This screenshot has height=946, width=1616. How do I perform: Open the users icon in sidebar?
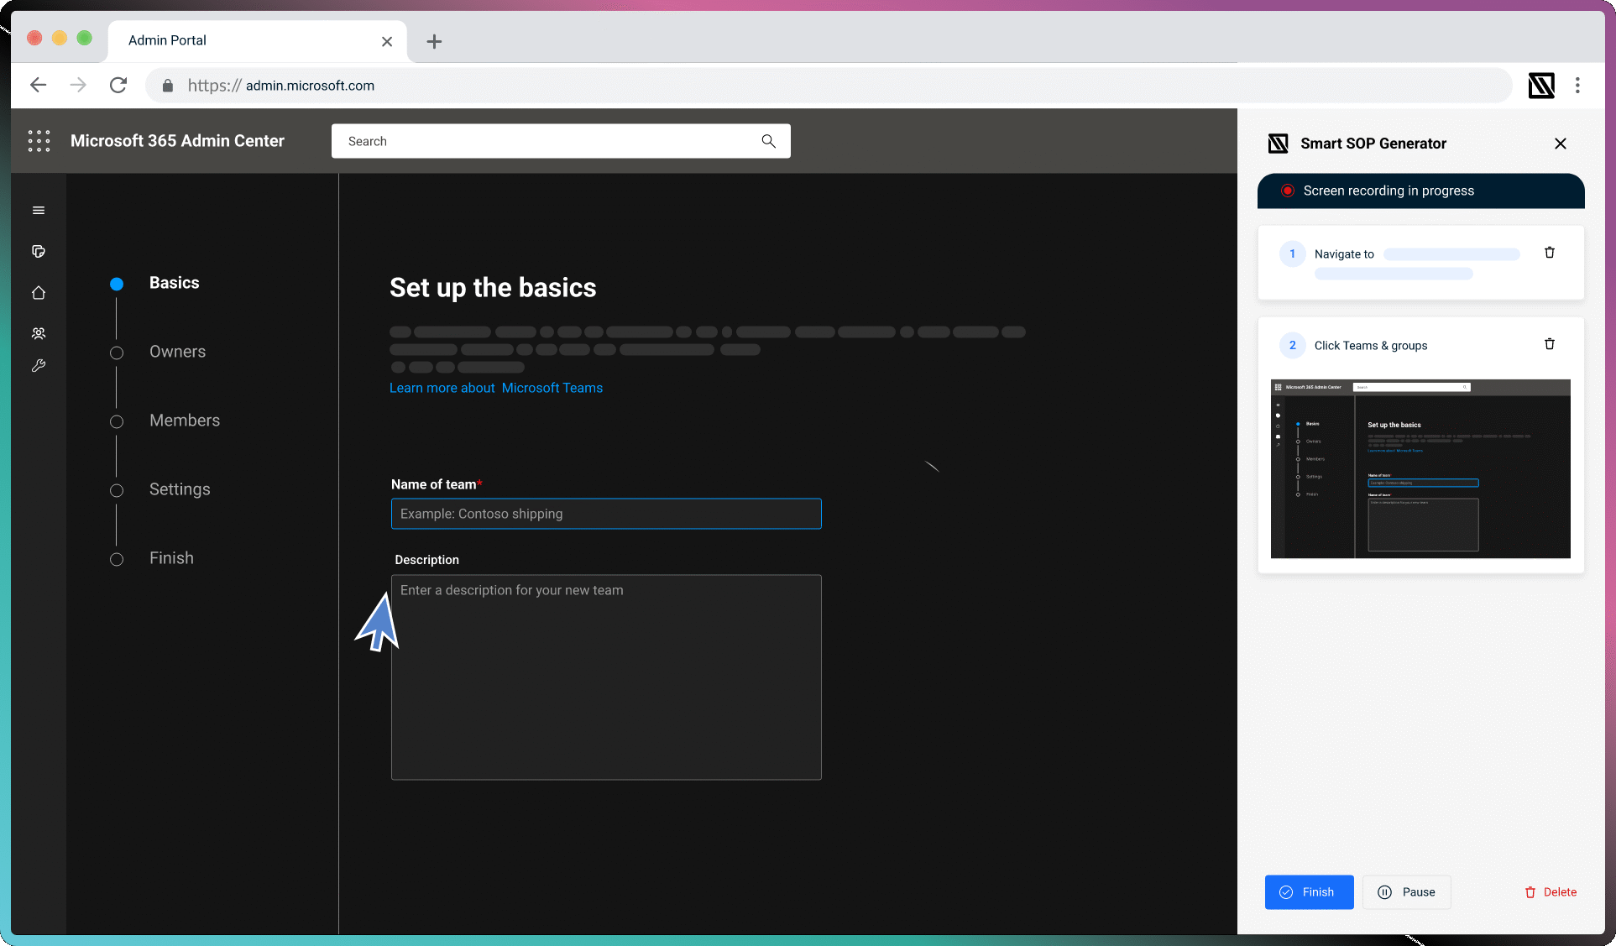(39, 334)
